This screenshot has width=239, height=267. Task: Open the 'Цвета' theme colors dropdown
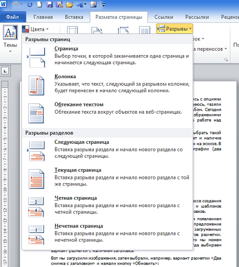[35, 29]
